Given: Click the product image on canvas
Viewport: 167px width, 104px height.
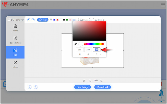Looking at the screenshot, I should 89,61.
